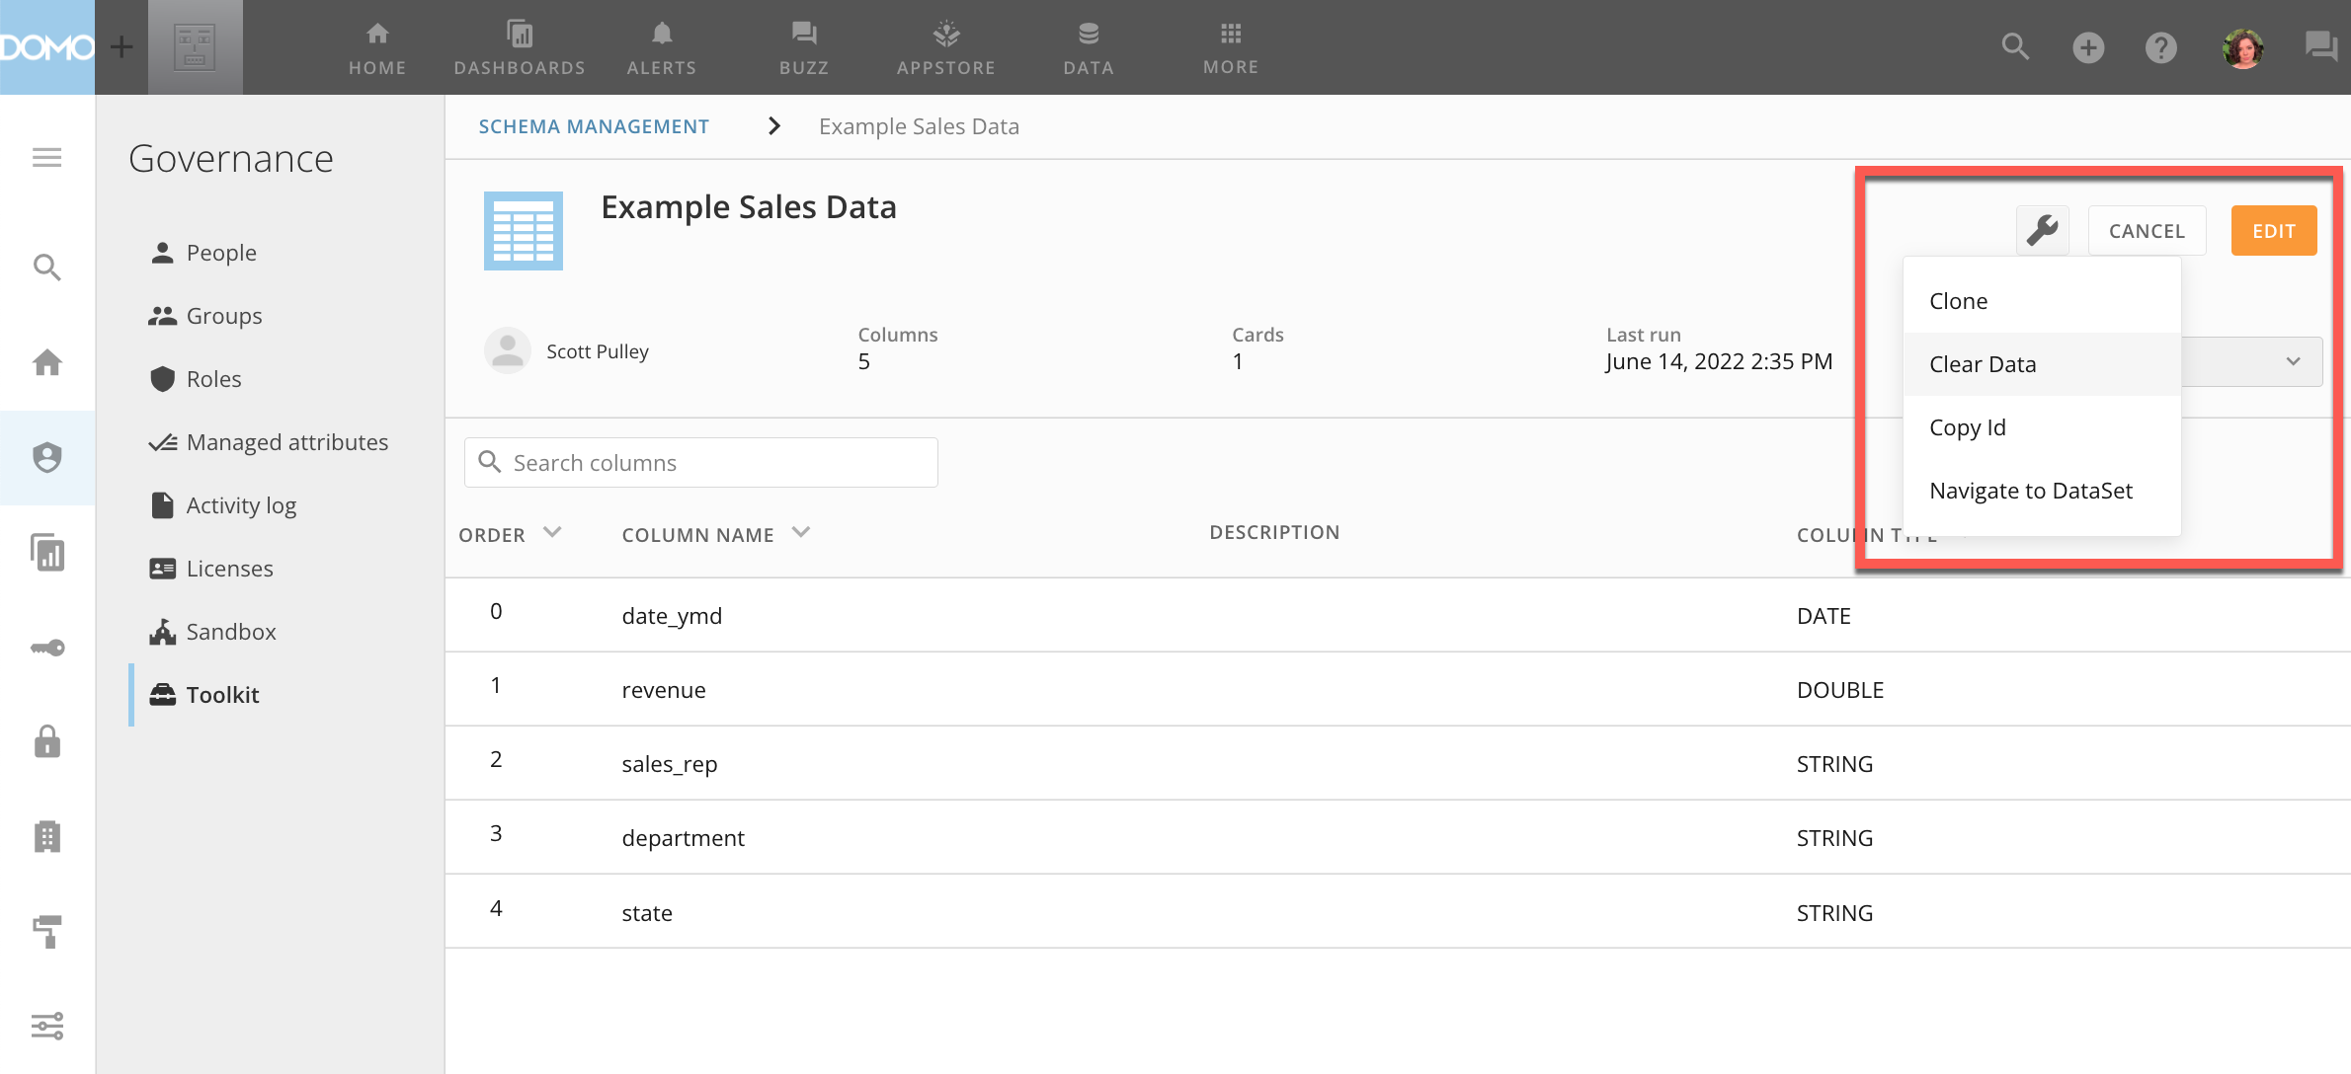Click the lock icon in the left rail
The image size is (2351, 1074).
(46, 742)
